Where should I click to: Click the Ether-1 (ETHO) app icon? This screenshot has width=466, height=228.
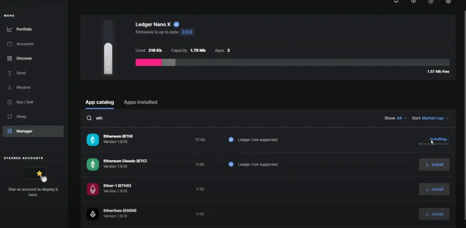[93, 189]
